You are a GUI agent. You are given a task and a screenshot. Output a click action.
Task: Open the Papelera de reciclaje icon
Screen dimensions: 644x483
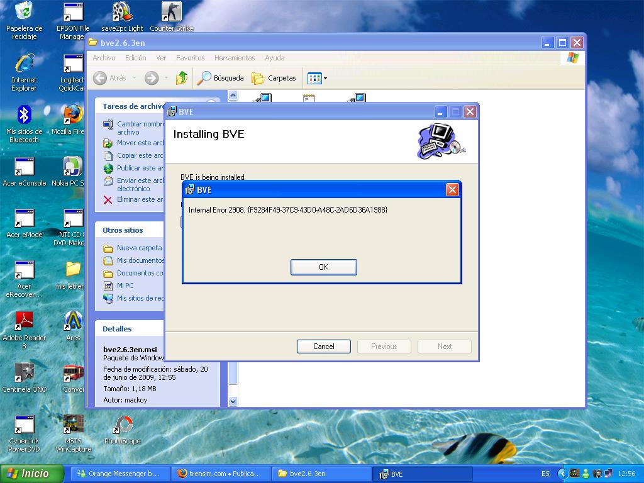coord(25,13)
